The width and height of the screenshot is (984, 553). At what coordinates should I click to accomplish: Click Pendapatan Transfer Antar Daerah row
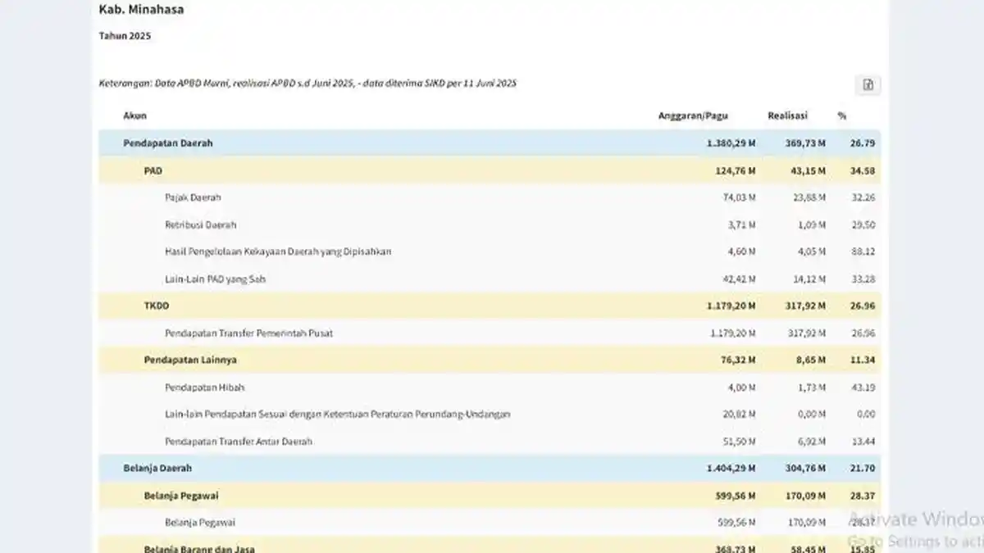(x=490, y=441)
